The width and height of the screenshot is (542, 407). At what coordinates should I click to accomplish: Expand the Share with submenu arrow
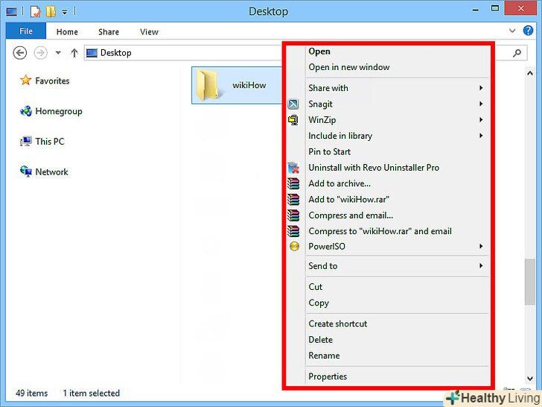(481, 88)
